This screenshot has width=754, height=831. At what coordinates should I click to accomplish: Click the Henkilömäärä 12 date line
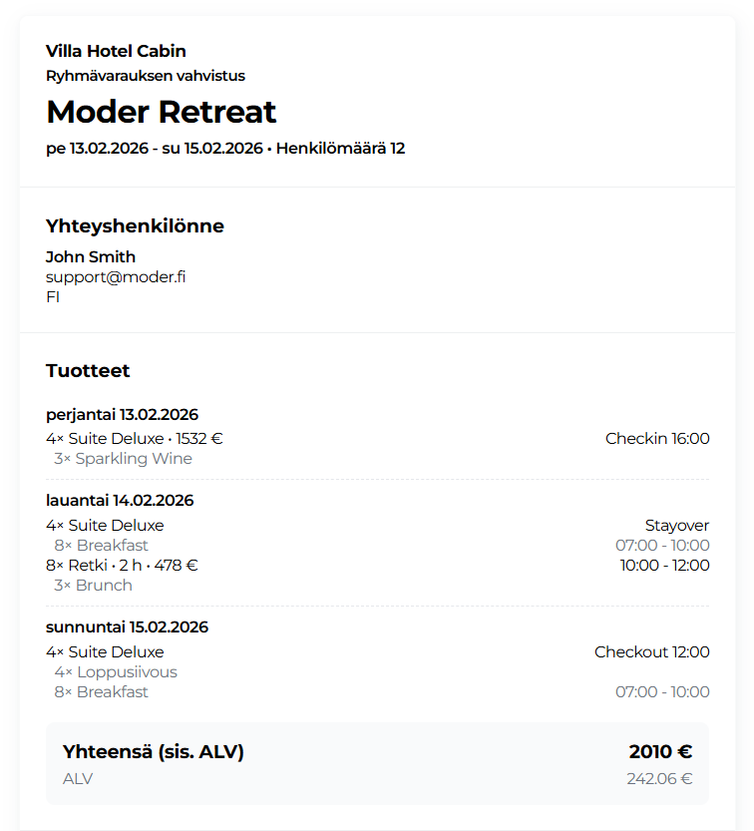click(x=225, y=149)
